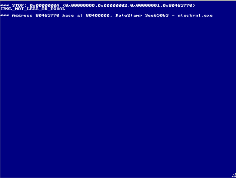Viewport: 236px width, 178px height.
Task: Click the word Address on the third line
Action: [22, 15]
